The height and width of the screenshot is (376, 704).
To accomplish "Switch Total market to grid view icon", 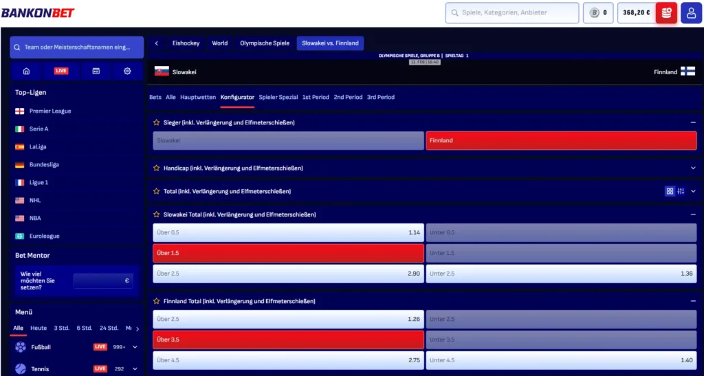I will pos(670,191).
